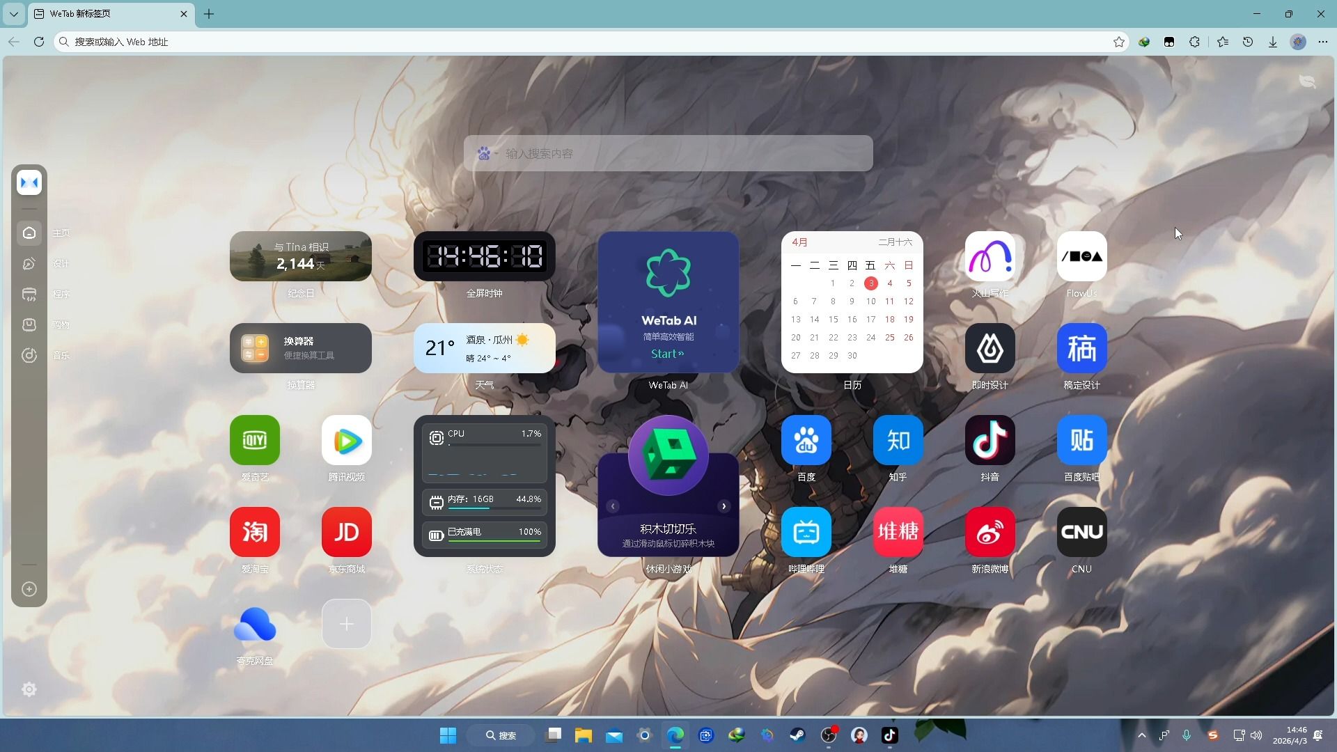This screenshot has width=1337, height=752.
Task: Show next game in 休闲小游戏 widget
Action: pos(724,506)
